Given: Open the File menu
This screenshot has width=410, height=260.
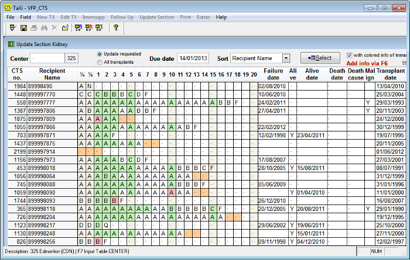Looking at the screenshot, I should pyautogui.click(x=11, y=17).
